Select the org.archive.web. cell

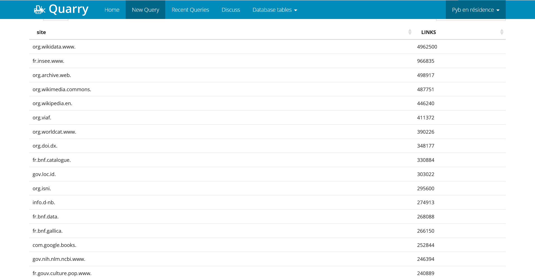coord(222,75)
